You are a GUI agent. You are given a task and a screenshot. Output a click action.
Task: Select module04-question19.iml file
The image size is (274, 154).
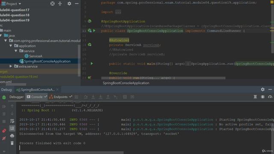(x=19, y=77)
